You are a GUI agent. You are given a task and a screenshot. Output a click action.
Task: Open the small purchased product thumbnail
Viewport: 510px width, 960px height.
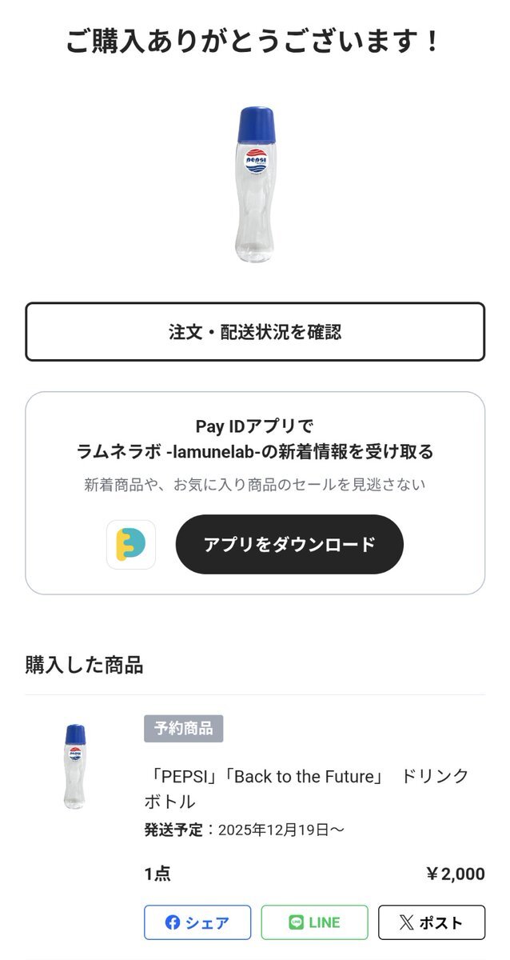[x=76, y=766]
